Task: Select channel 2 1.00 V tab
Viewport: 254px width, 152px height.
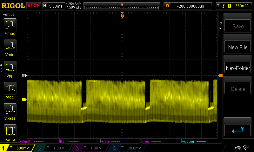Action: point(53,148)
